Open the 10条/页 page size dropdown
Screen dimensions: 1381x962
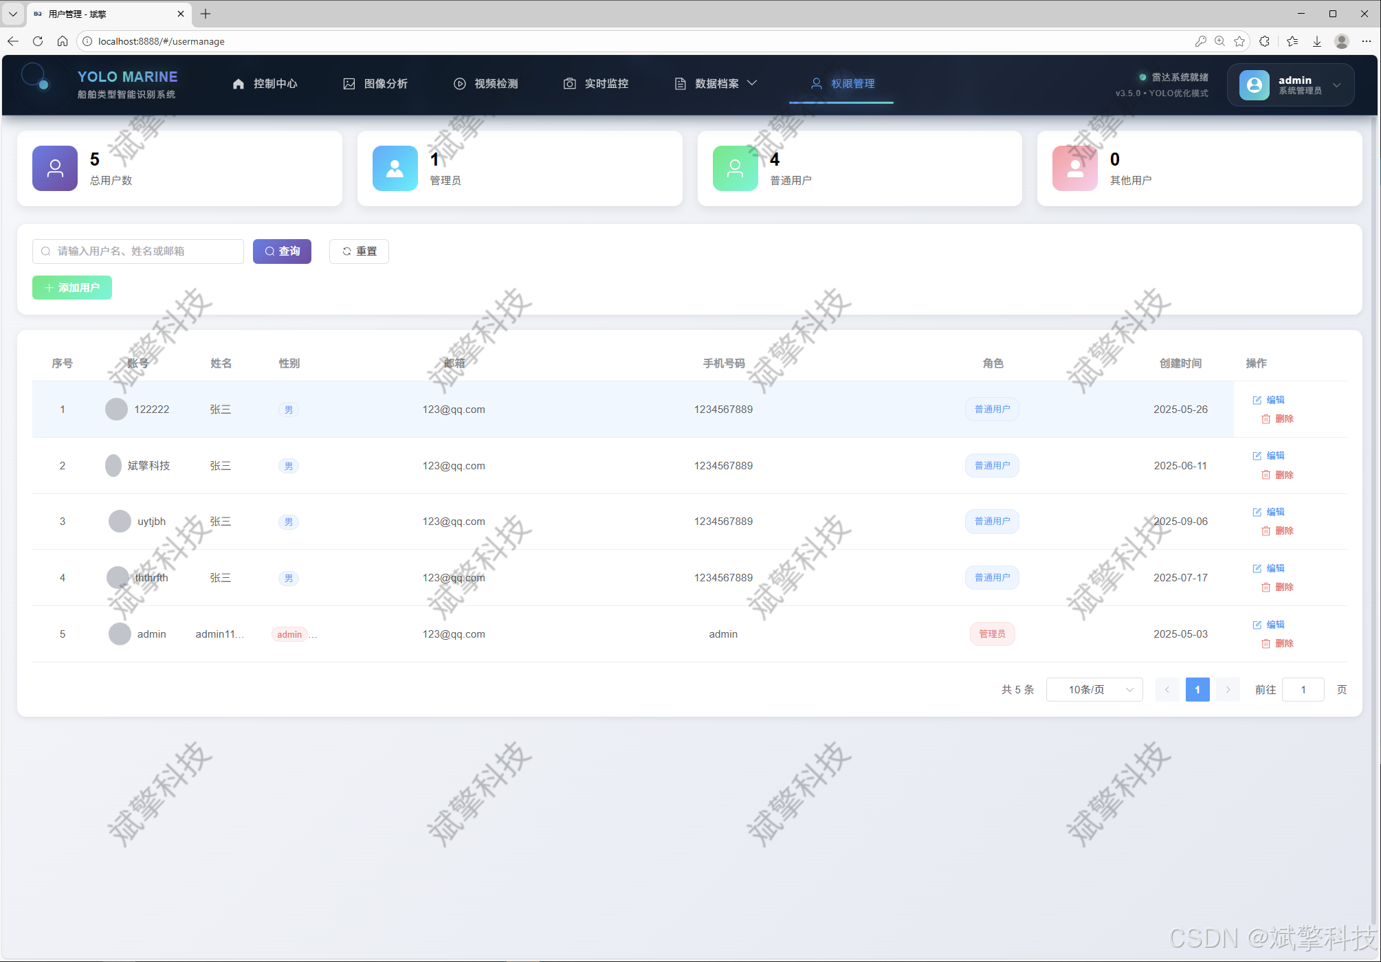pyautogui.click(x=1094, y=690)
